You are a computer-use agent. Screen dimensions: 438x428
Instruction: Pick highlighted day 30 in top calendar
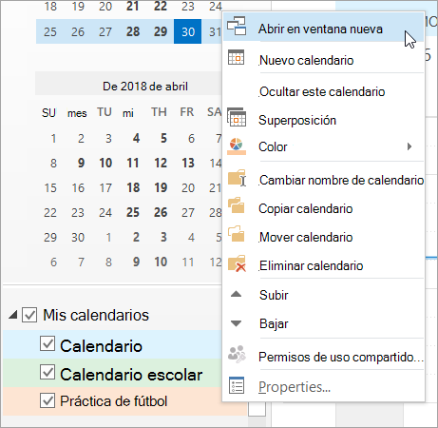(x=187, y=31)
